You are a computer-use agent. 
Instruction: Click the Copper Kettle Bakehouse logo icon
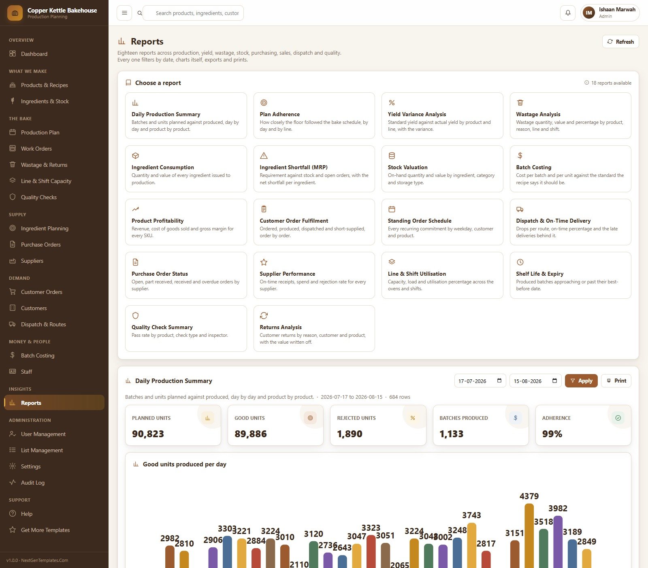[x=15, y=13]
